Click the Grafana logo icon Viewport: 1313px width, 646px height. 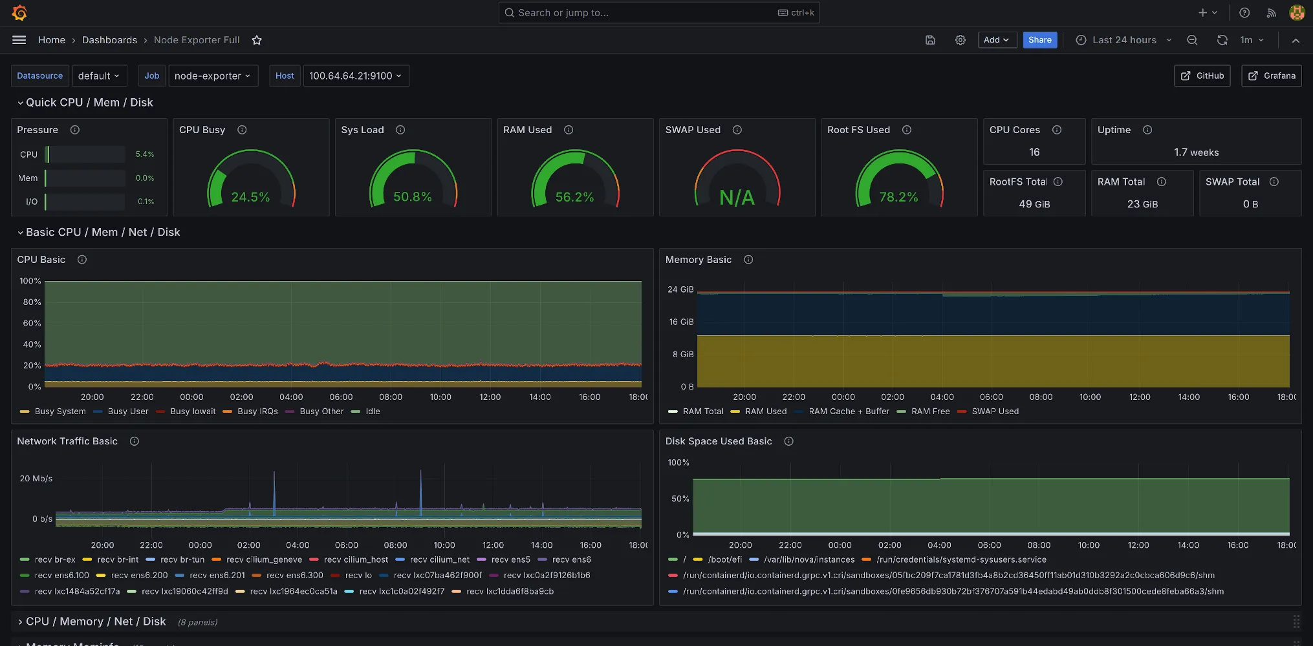(19, 13)
